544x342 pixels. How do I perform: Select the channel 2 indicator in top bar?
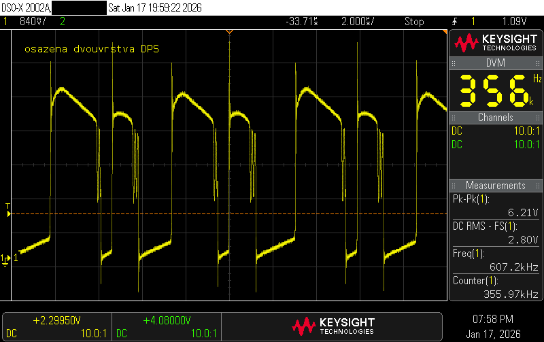point(63,22)
